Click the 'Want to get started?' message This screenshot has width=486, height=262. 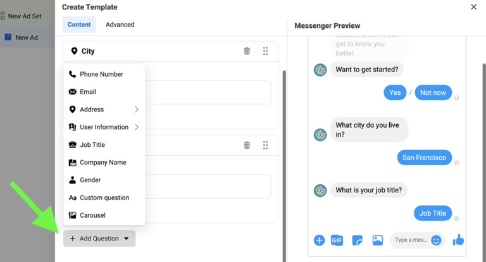point(367,70)
